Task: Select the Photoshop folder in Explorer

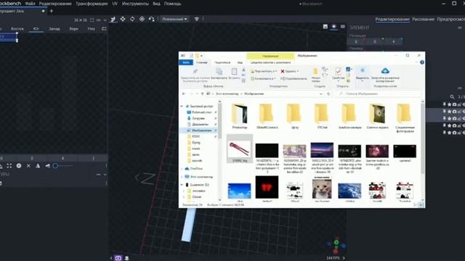Action: pyautogui.click(x=240, y=116)
